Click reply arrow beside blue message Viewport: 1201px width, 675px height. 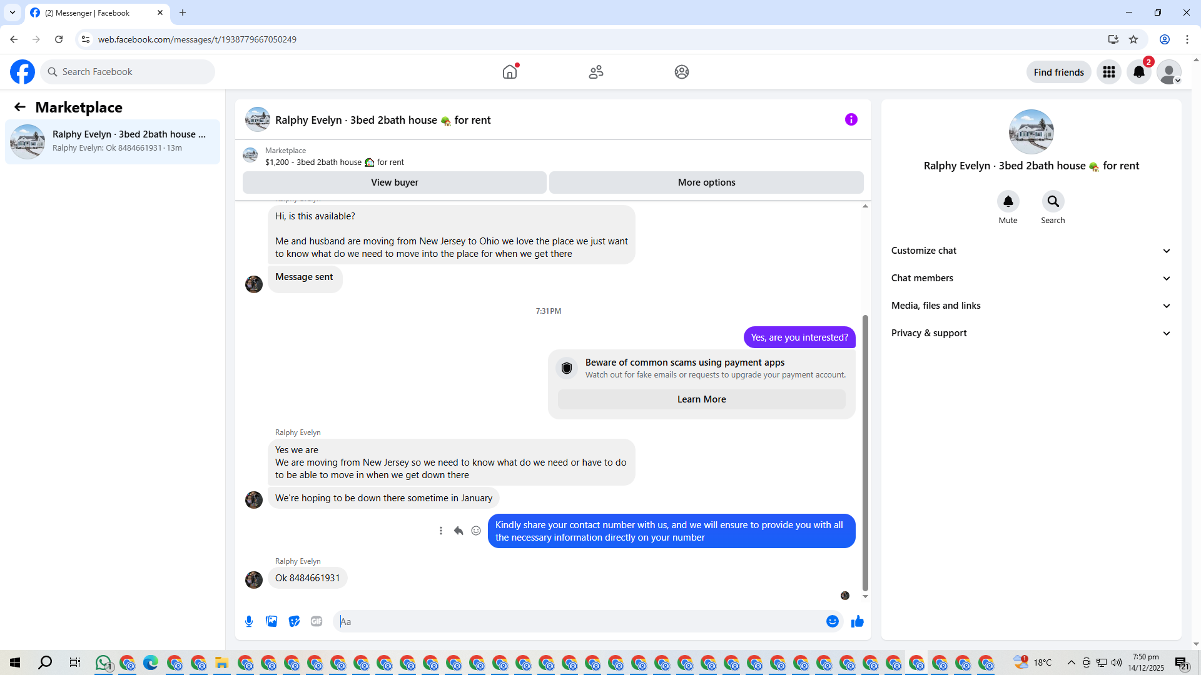(x=459, y=531)
